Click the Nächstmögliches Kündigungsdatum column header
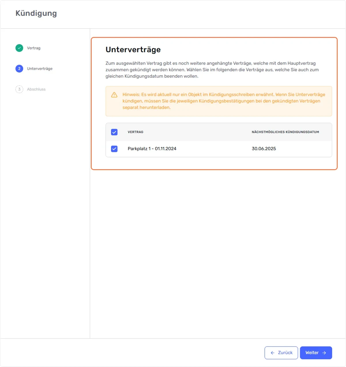This screenshot has width=346, height=367. [x=285, y=132]
